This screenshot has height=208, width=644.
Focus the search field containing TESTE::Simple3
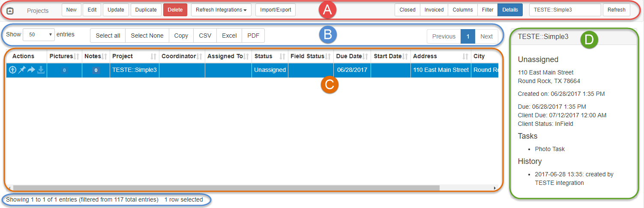565,10
